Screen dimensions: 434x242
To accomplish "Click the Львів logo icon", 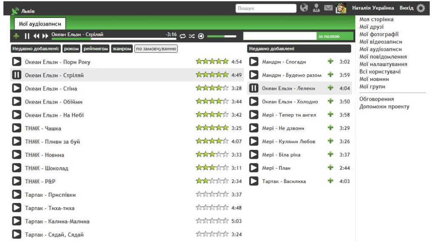I will point(15,11).
